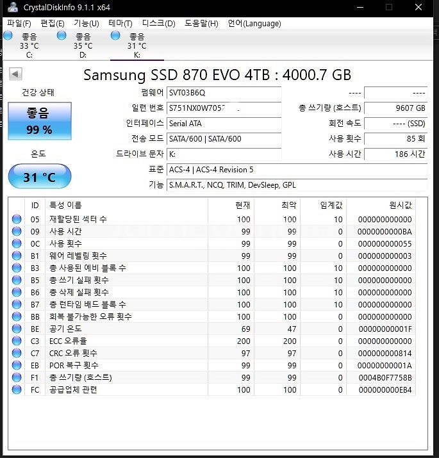Image resolution: width=439 pixels, height=458 pixels.
Task: Select the 재할당된 섹터 수 row
Action: point(212,219)
